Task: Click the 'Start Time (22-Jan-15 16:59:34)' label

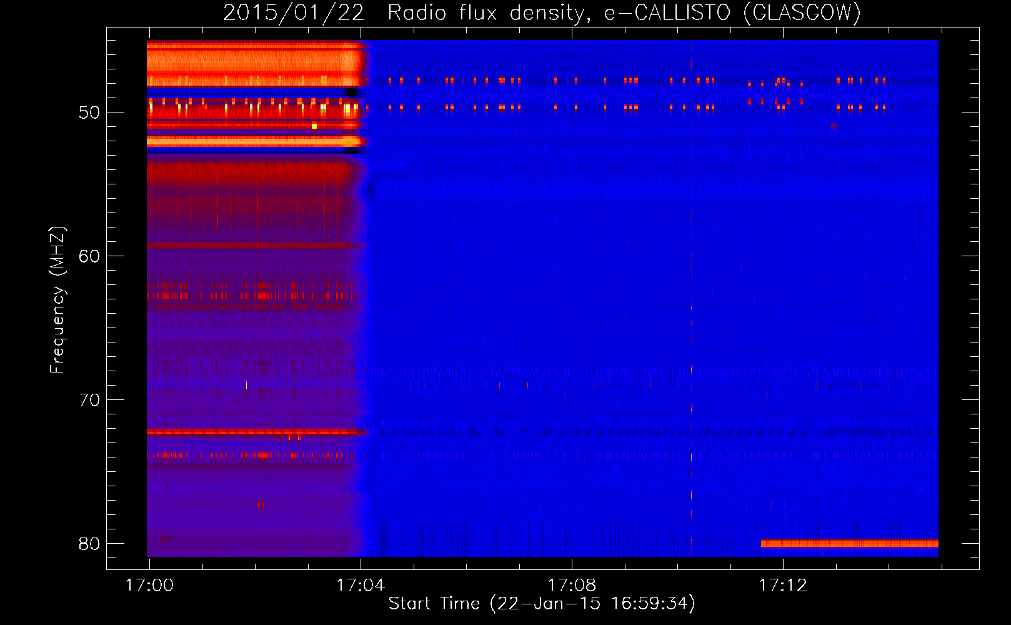Action: (541, 603)
